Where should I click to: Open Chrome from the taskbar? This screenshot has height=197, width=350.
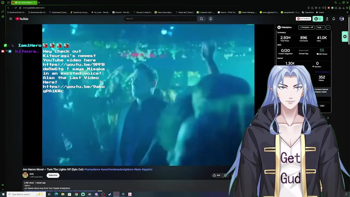pos(76,194)
